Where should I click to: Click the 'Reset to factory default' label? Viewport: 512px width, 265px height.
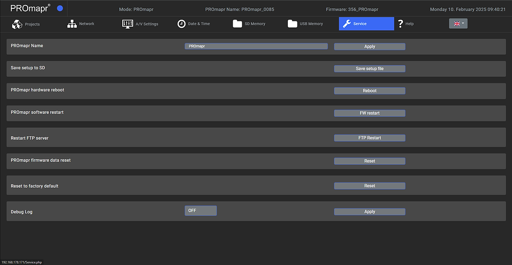(x=34, y=186)
